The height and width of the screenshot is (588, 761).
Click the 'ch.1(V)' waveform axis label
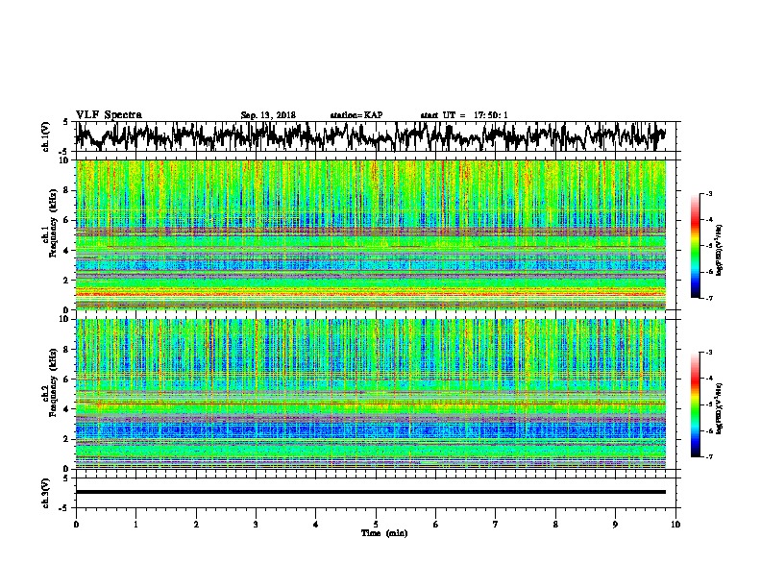click(46, 136)
